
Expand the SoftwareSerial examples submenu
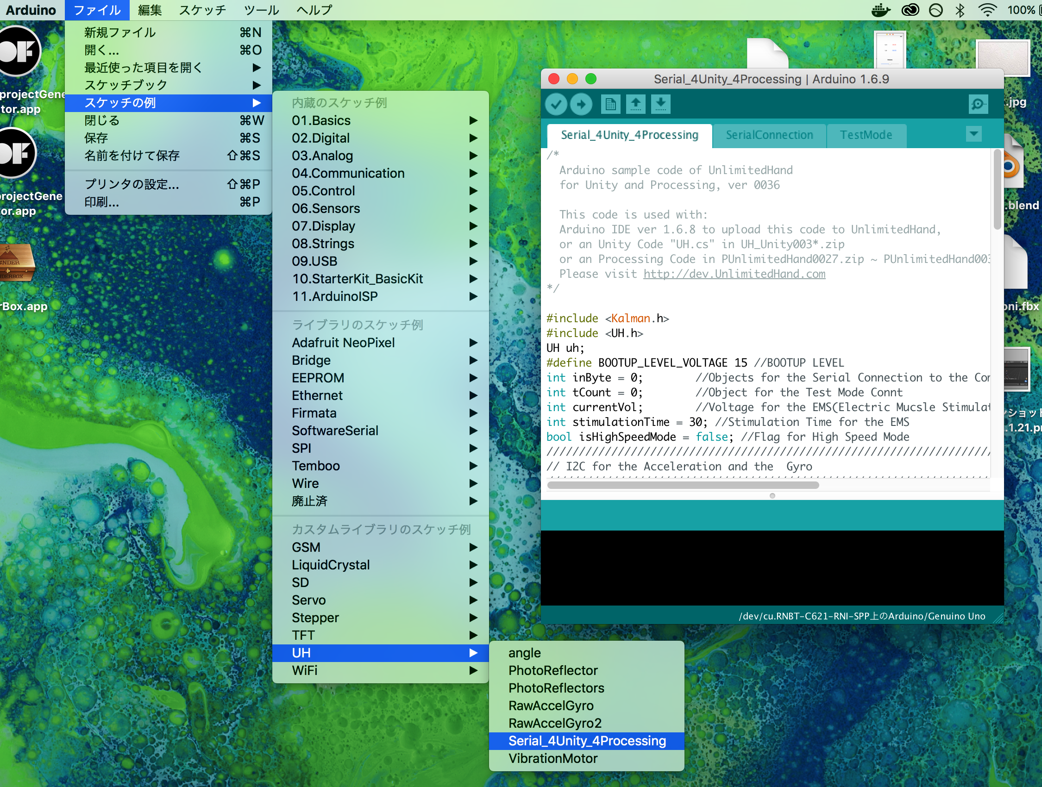[x=381, y=431]
